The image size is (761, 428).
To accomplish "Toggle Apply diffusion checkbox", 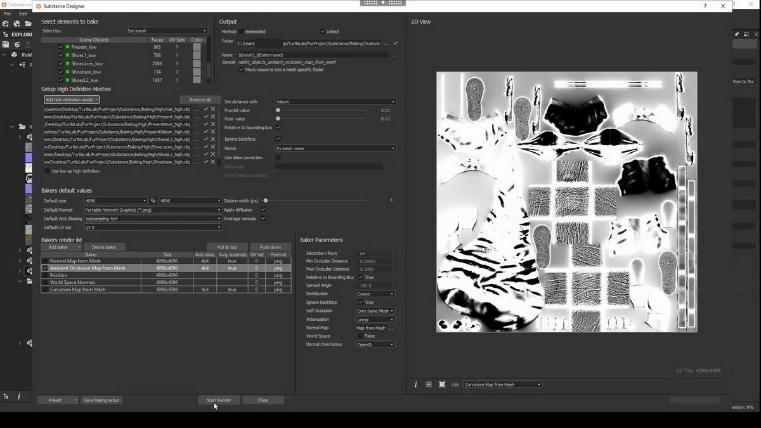I will (264, 210).
